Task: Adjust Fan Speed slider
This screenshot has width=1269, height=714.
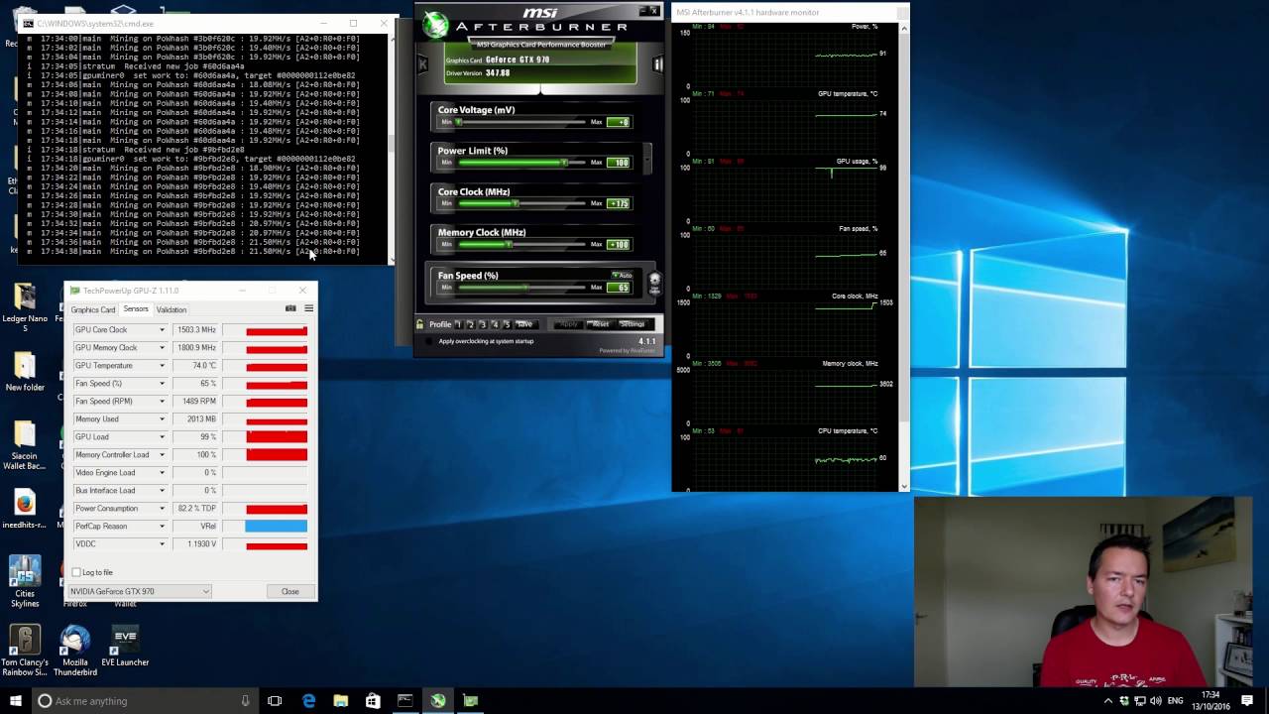Action: (520, 288)
